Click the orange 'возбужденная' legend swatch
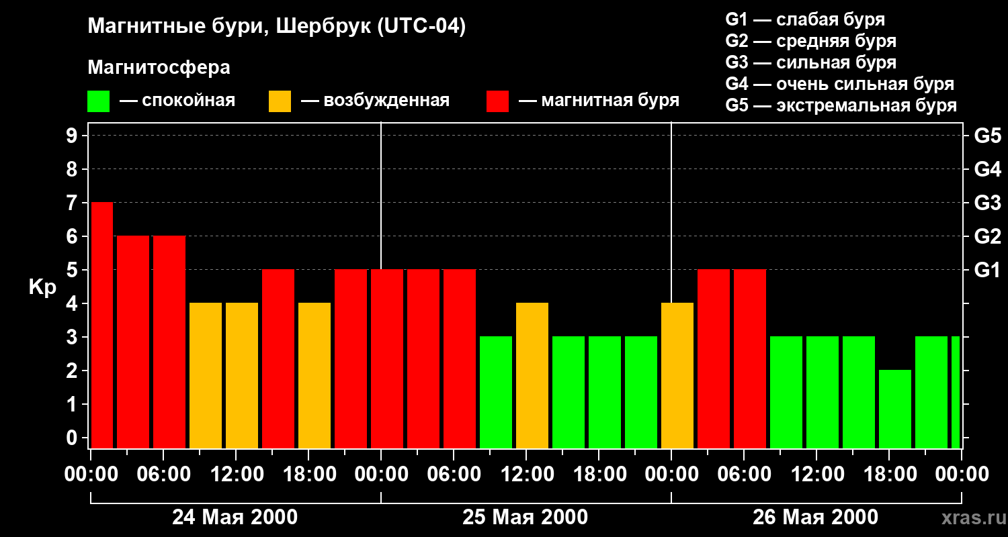The width and height of the screenshot is (1008, 537). [280, 101]
